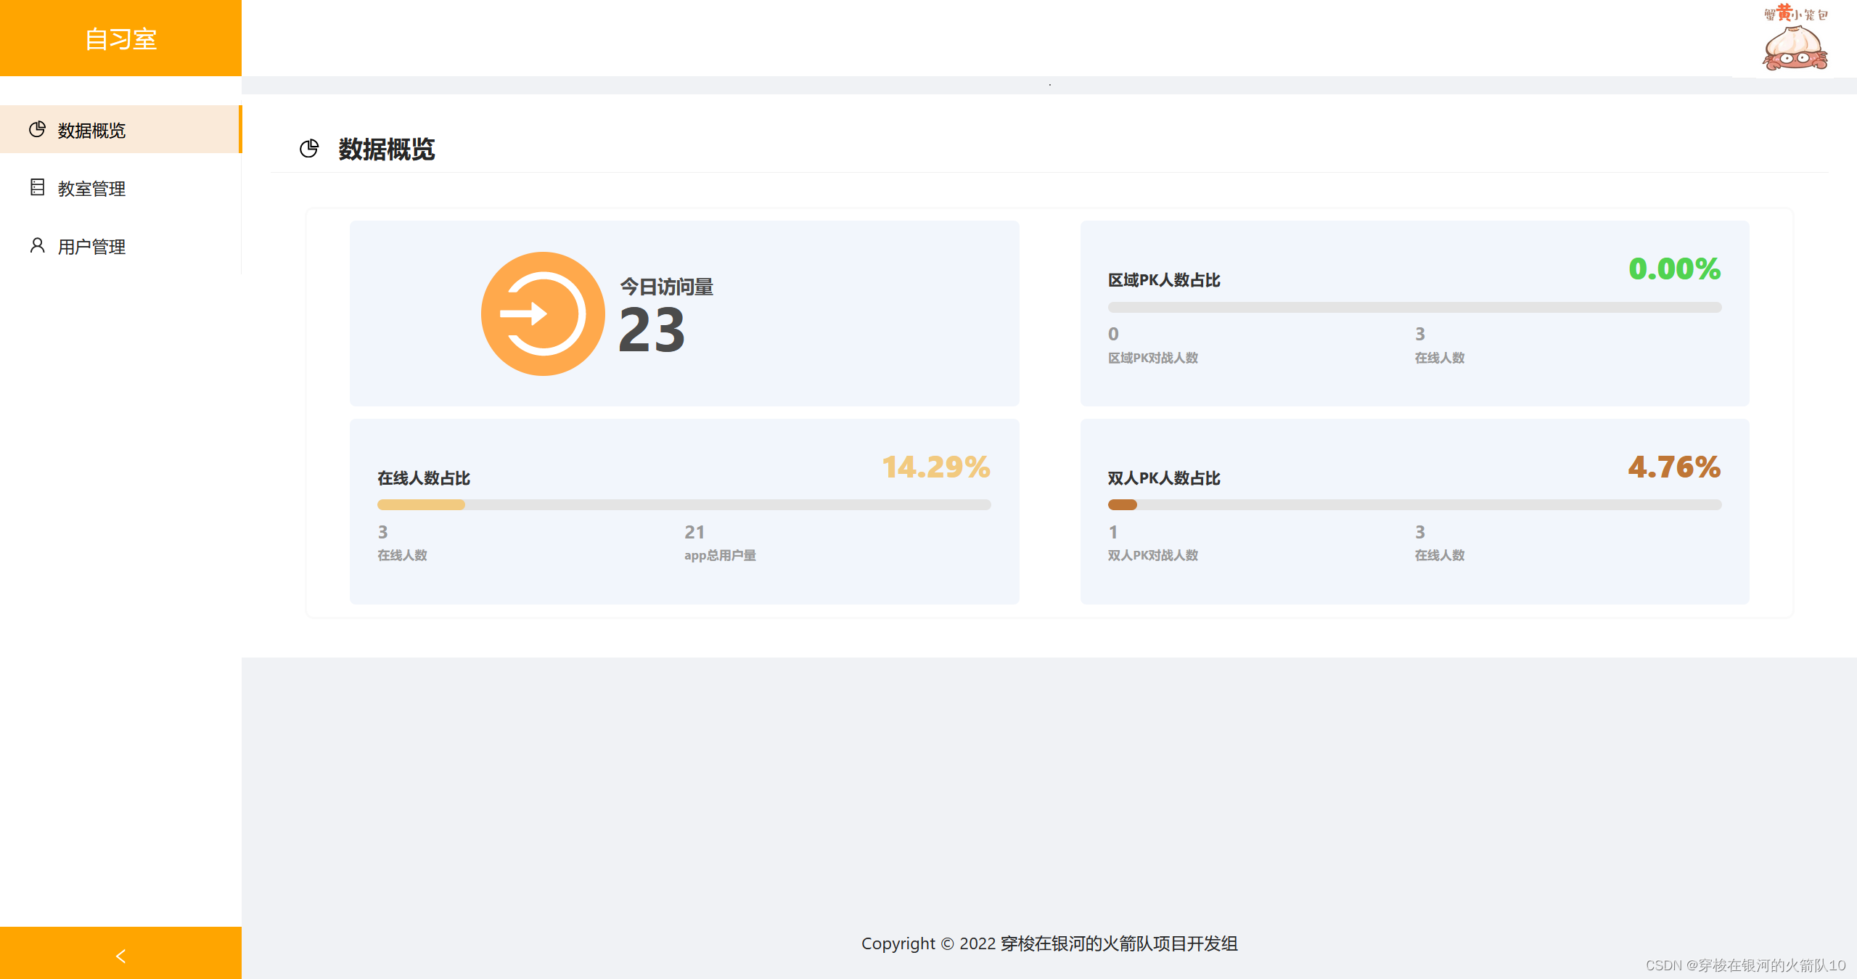Click the user management person icon
Viewport: 1857px width, 979px height.
[x=37, y=245]
